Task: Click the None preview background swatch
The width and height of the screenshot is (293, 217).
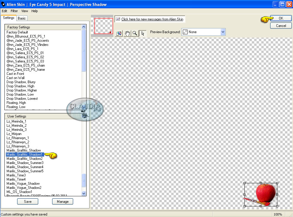Action: [x=185, y=32]
